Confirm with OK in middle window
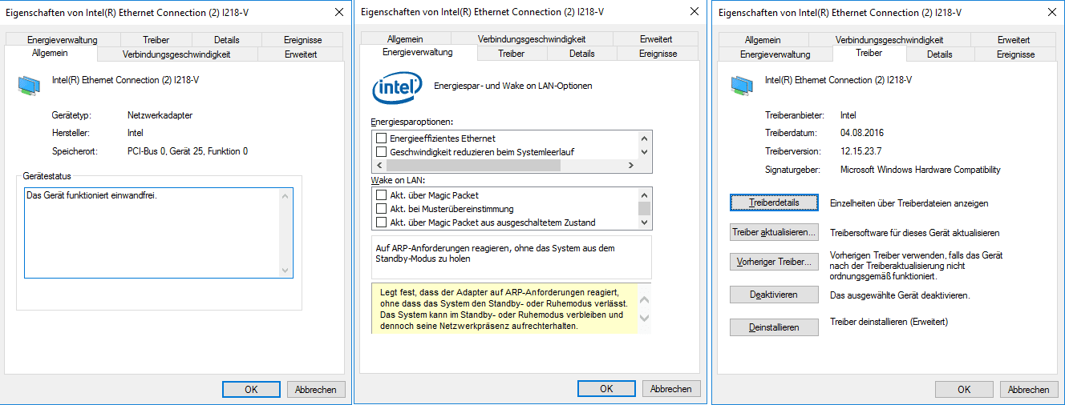The height and width of the screenshot is (405, 1065). (x=606, y=389)
